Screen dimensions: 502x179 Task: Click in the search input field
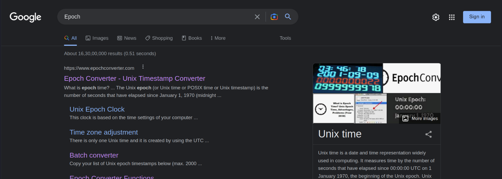155,17
